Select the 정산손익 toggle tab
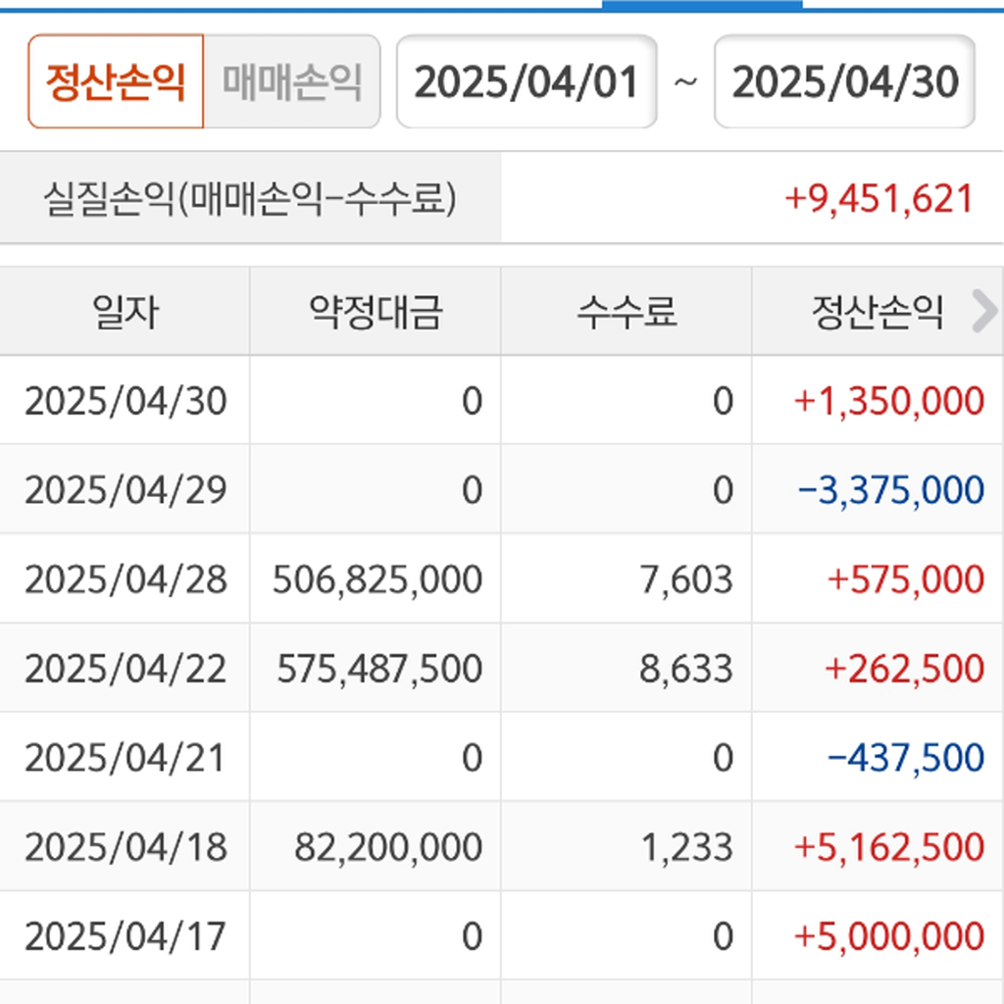 (x=116, y=82)
